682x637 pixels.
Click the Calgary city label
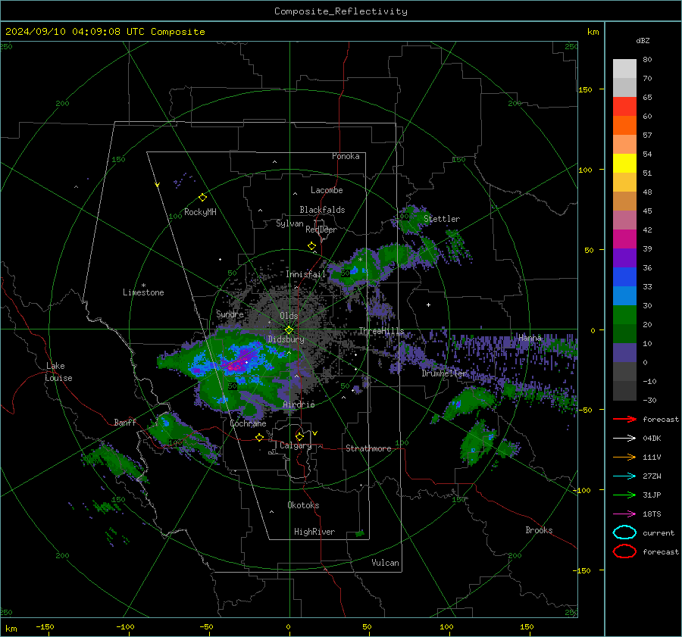coord(296,445)
